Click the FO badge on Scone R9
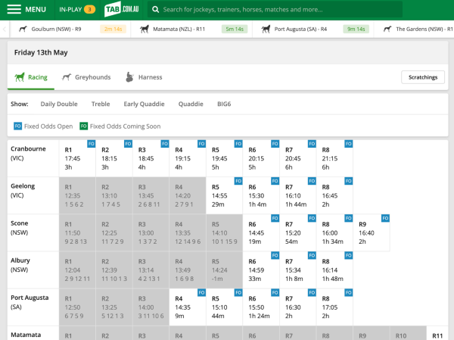The height and width of the screenshot is (340, 454). coord(385,218)
